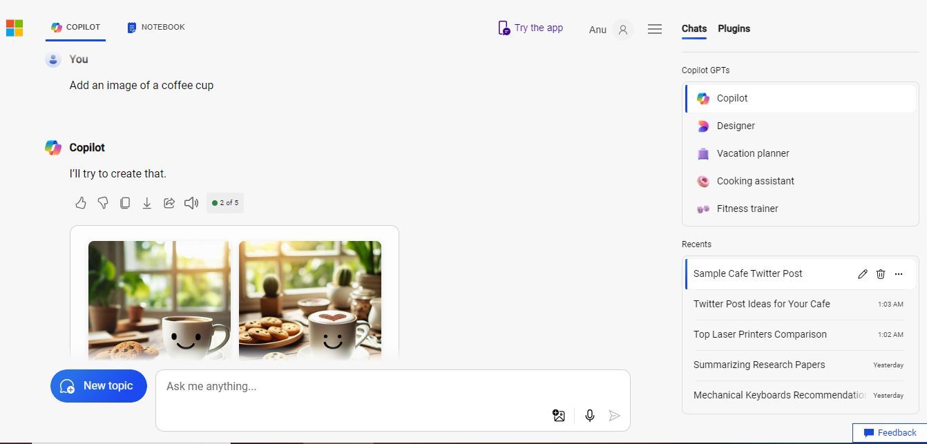Dislike the response with thumbs down
Screen dimensions: 927x444
coord(103,203)
